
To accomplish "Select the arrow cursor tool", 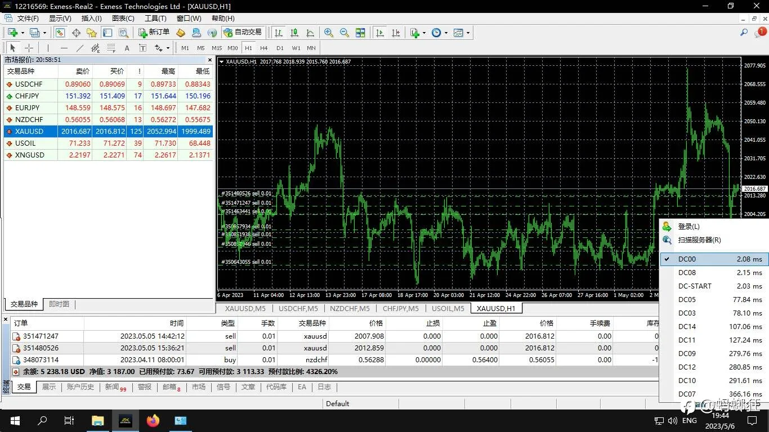I will point(13,48).
